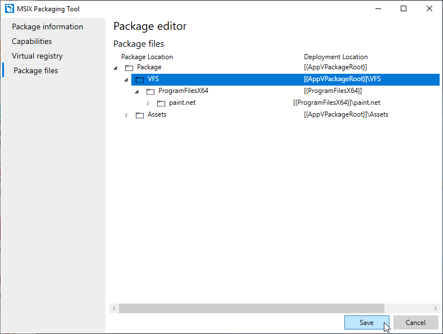The height and width of the screenshot is (334, 443).
Task: Click the Package root folder icon
Action: 129,68
